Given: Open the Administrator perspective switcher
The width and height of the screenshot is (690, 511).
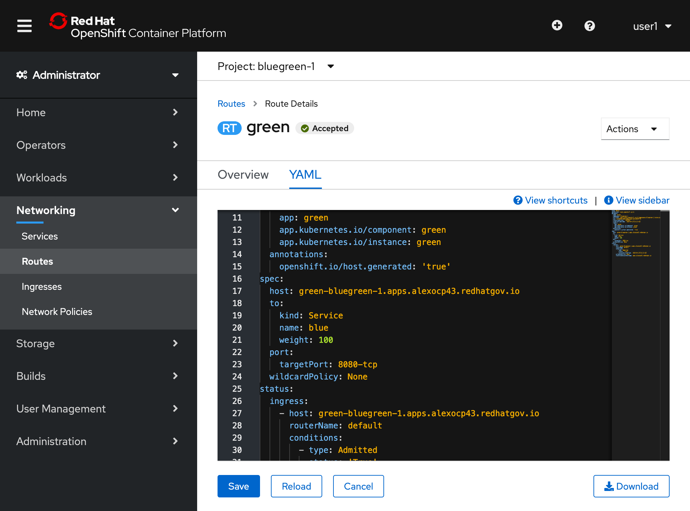Looking at the screenshot, I should click(99, 75).
